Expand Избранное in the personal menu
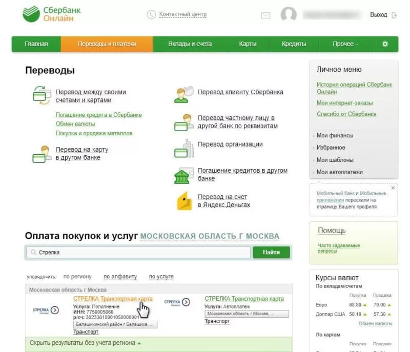The height and width of the screenshot is (352, 410). coord(331,148)
